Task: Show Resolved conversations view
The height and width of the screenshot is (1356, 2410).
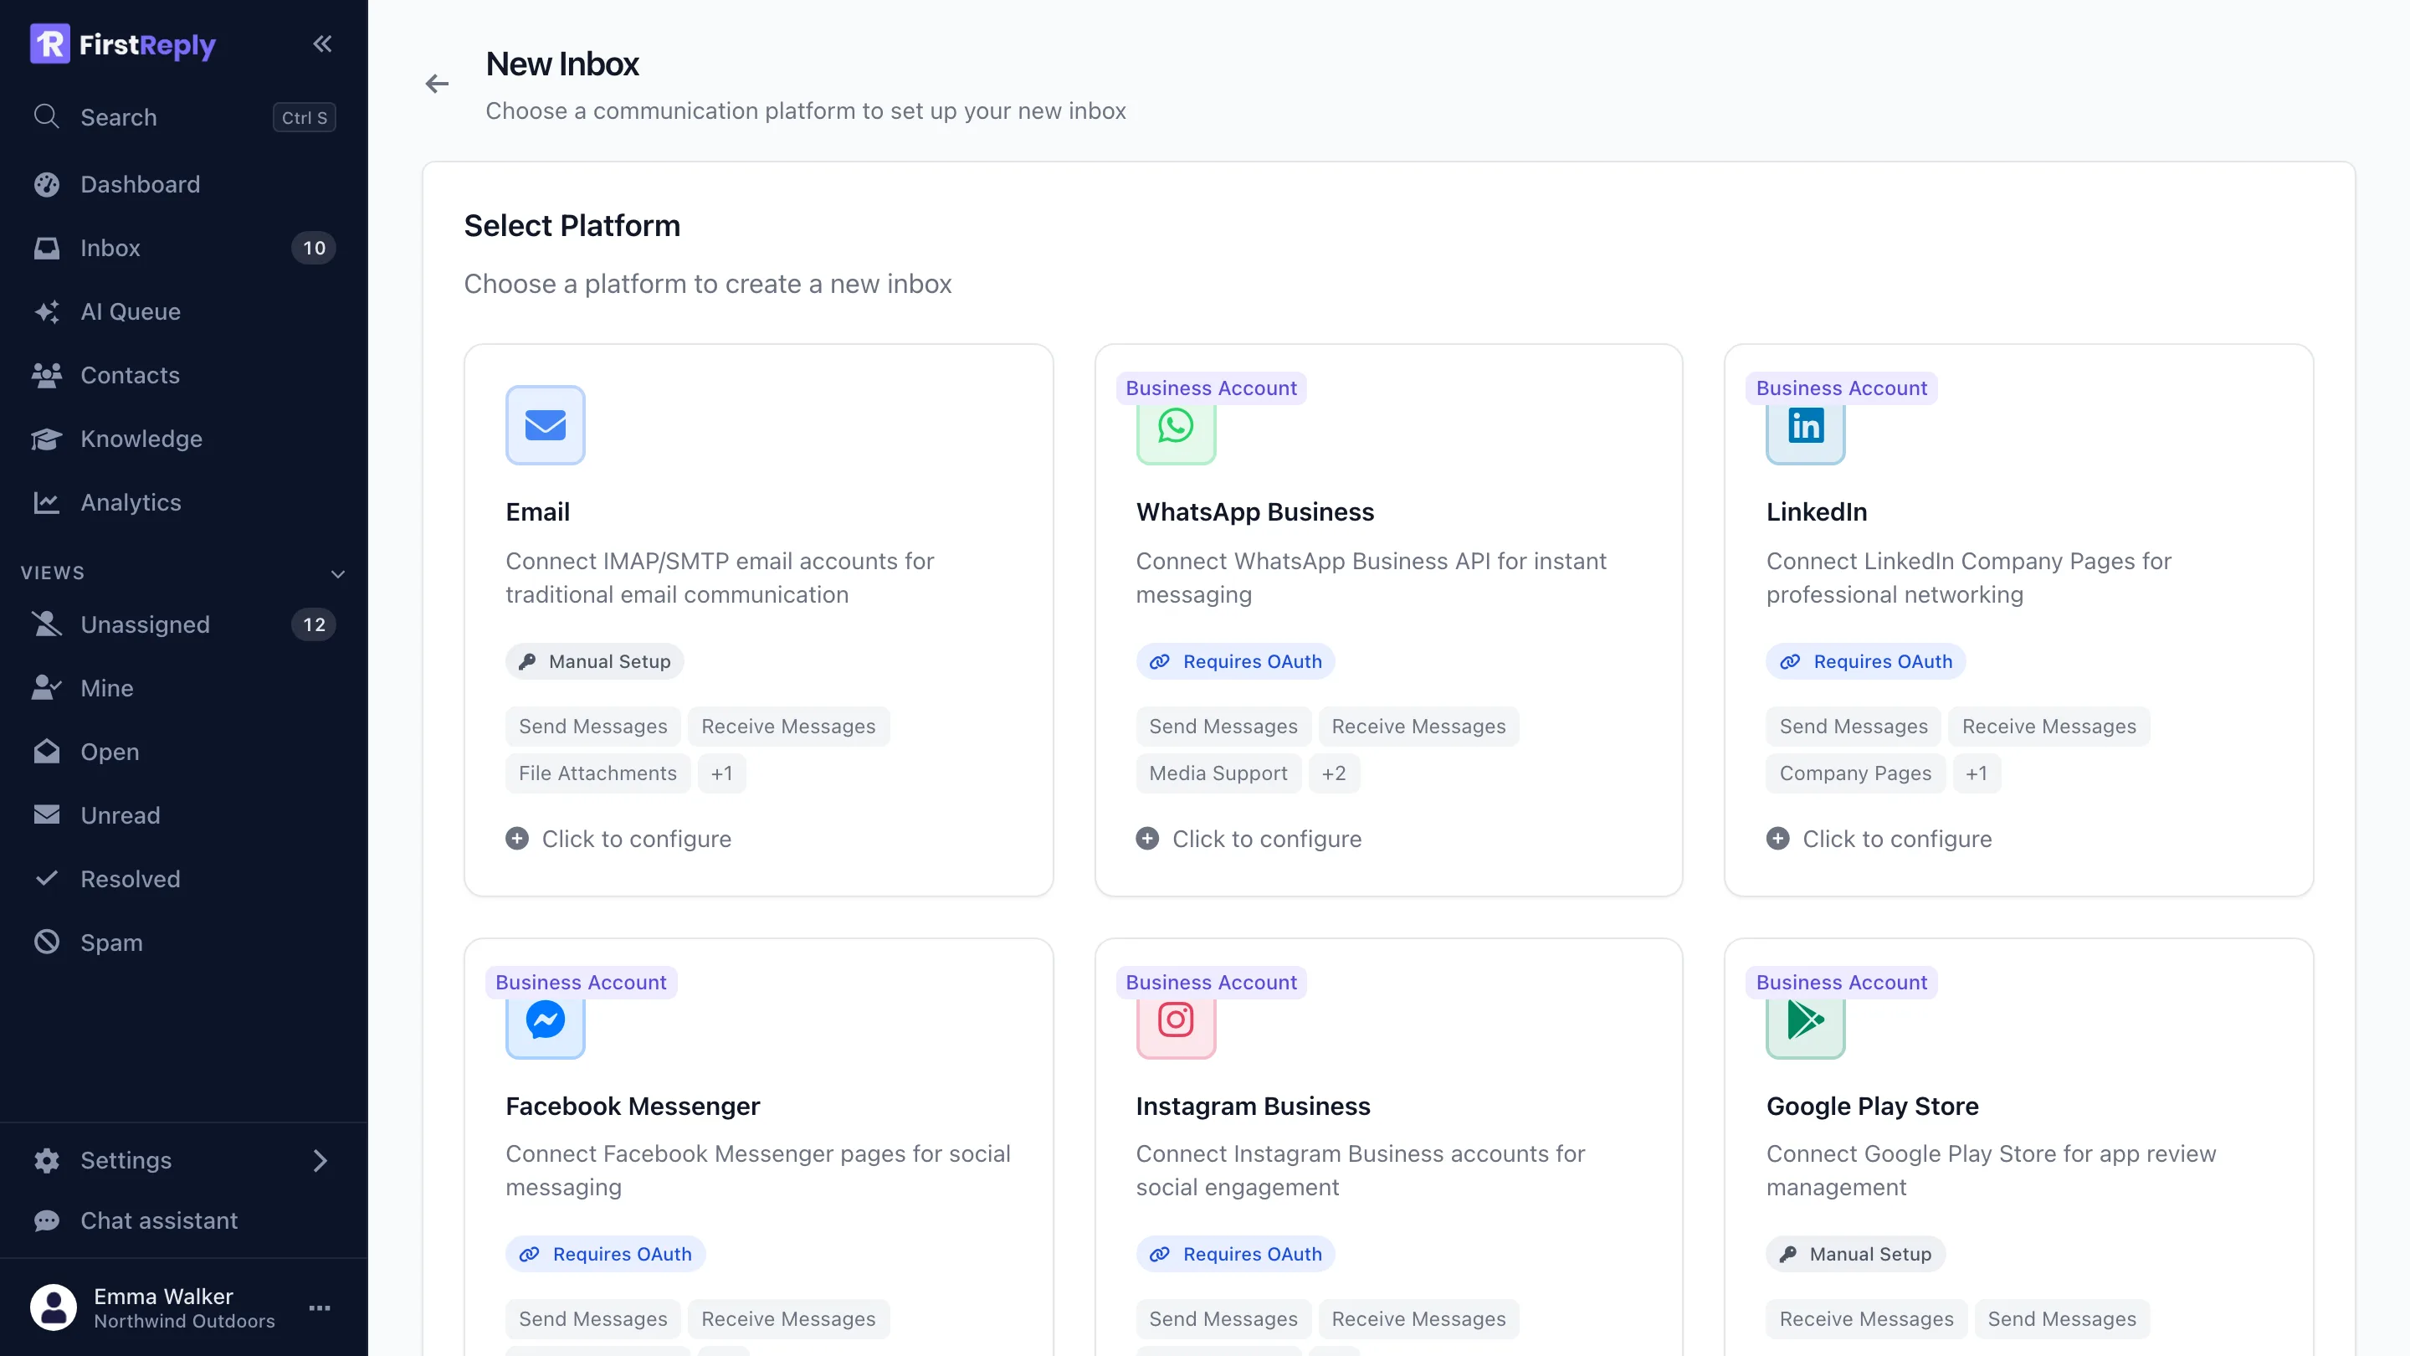Action: coord(183,879)
